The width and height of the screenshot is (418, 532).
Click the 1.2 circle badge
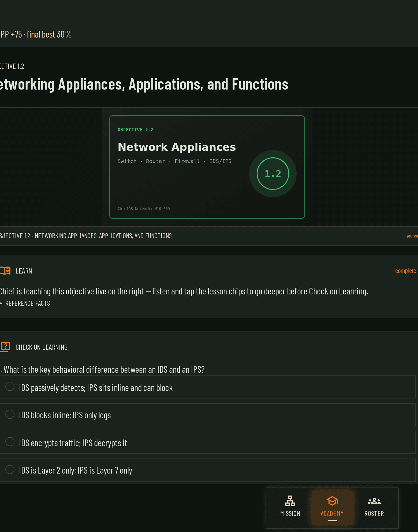coord(273,174)
